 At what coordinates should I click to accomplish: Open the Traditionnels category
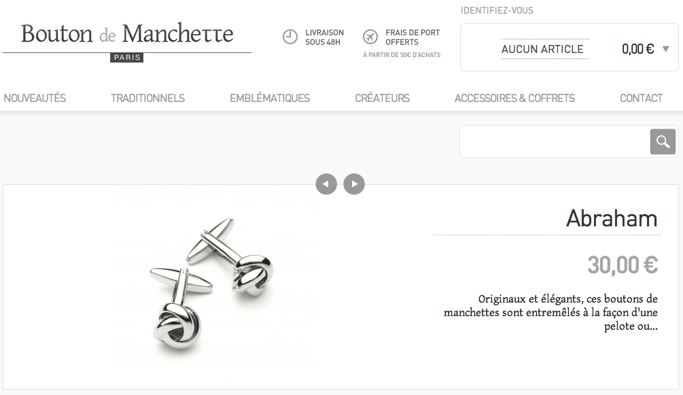(147, 98)
